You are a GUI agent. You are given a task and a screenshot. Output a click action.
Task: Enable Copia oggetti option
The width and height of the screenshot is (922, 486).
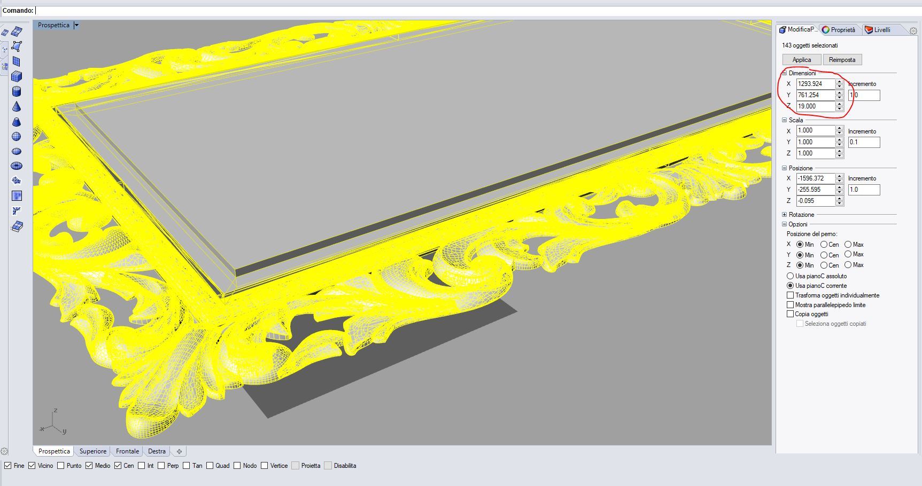tap(790, 314)
